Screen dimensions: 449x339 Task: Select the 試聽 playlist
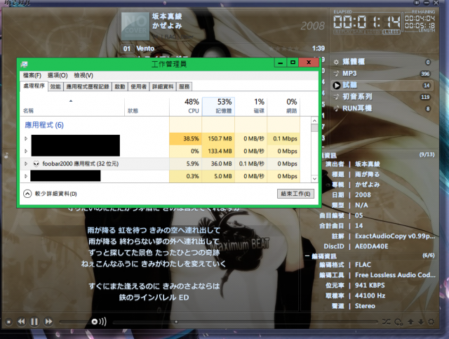pyautogui.click(x=382, y=86)
